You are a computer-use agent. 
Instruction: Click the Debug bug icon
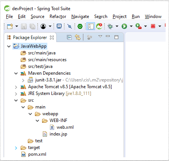pos(110,26)
